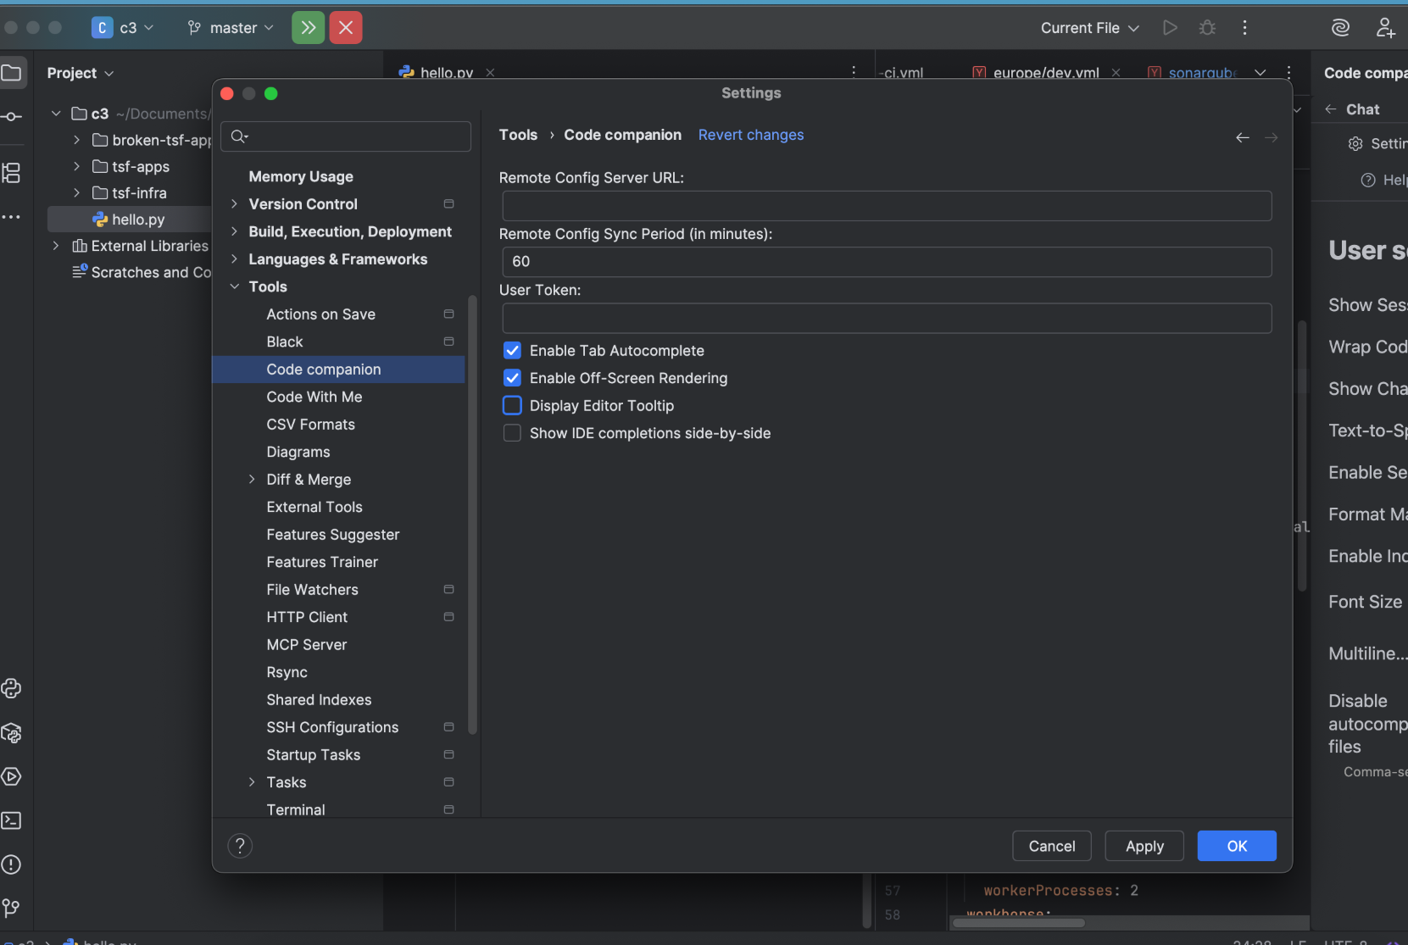
Task: Expand Build, Execution, Deployment group
Action: (234, 231)
